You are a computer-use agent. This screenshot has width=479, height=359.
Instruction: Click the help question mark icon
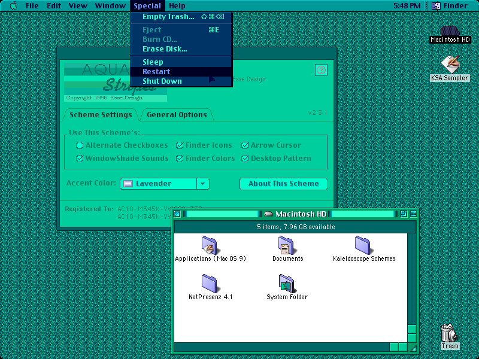pos(321,70)
